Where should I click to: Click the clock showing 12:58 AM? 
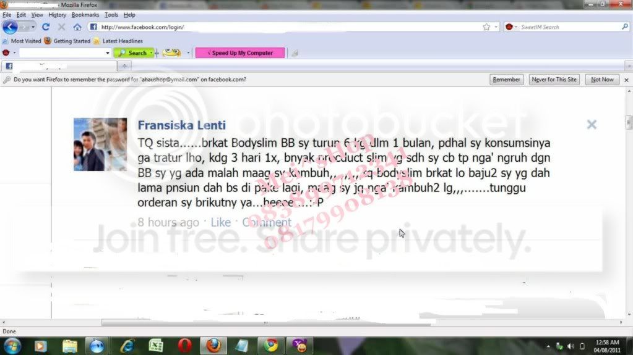tap(607, 342)
